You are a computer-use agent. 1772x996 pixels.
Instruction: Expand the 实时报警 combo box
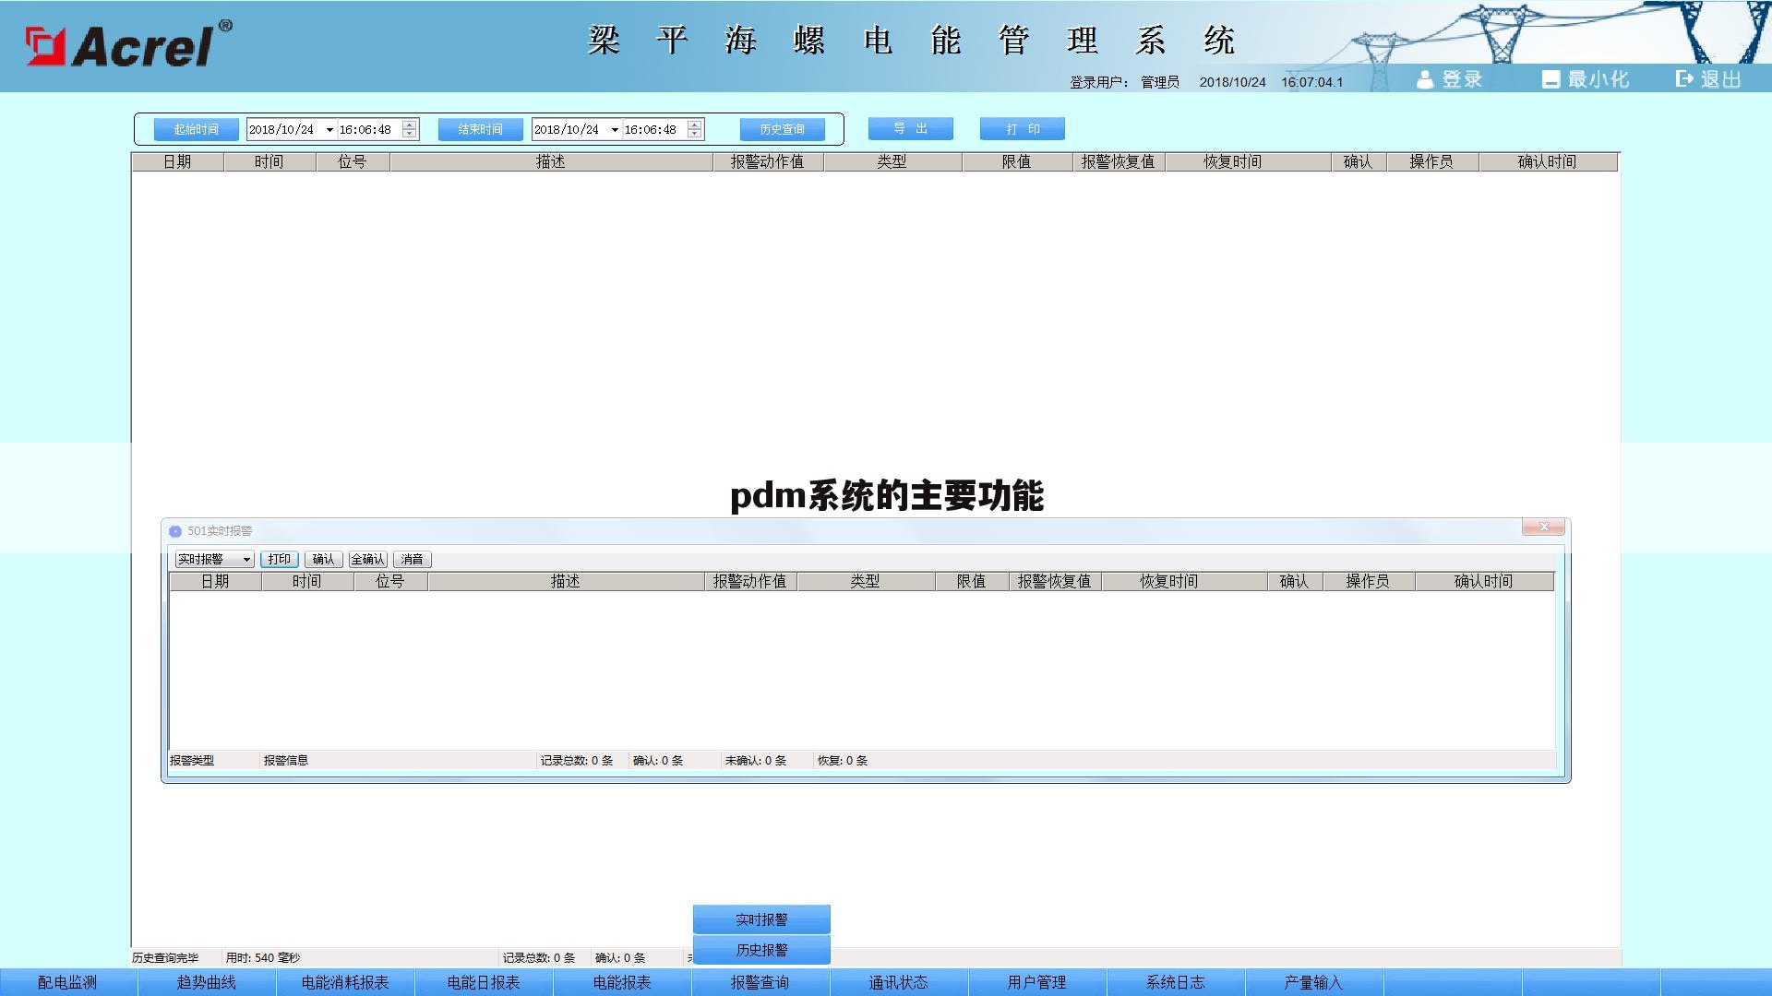246,560
